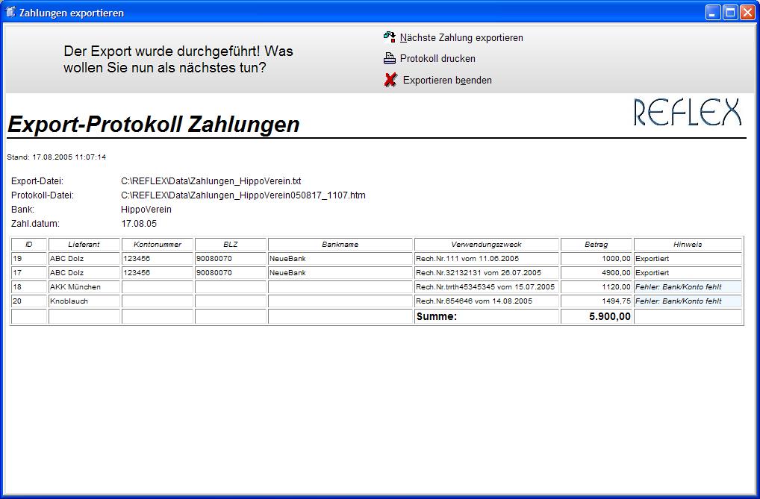Click the 'Bank:' label
This screenshot has width=760, height=499.
(23, 210)
